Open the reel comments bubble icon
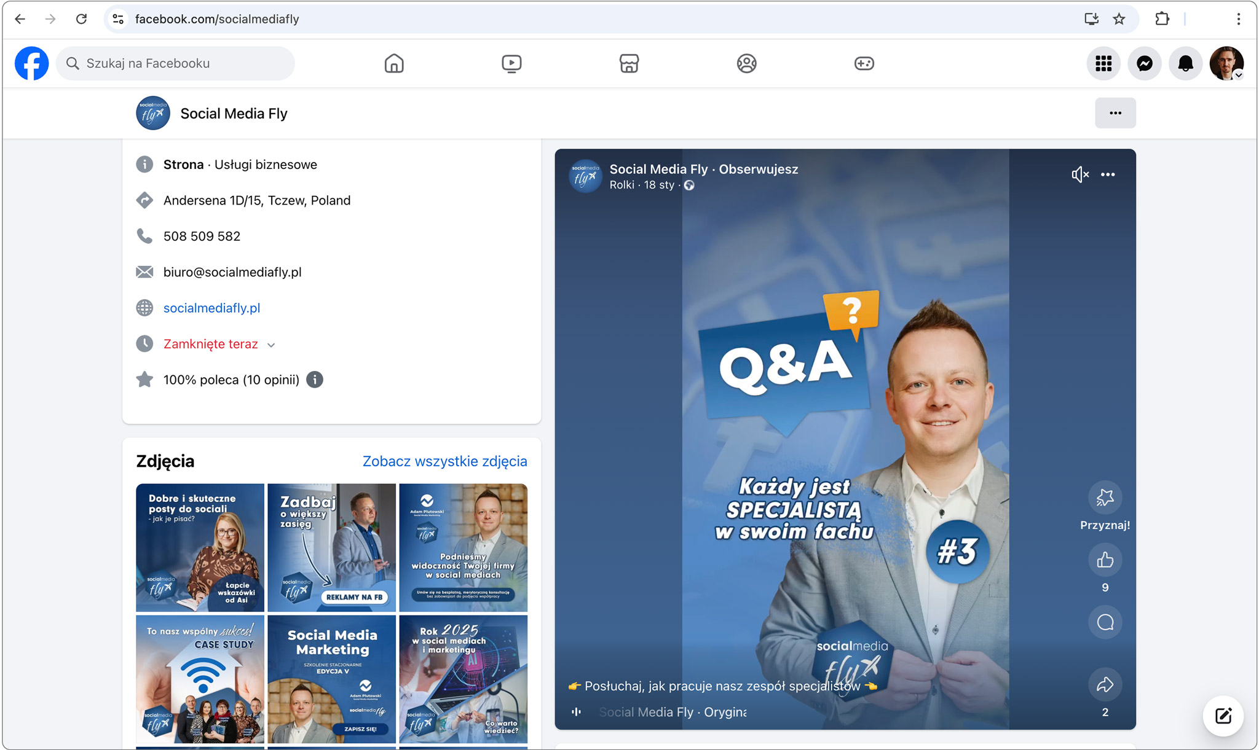1259x750 pixels. click(1105, 622)
